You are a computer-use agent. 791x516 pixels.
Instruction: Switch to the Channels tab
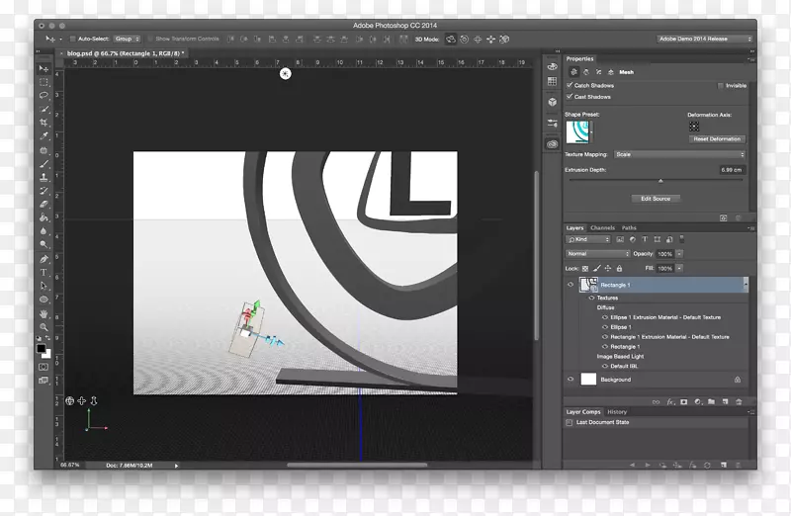(x=602, y=228)
